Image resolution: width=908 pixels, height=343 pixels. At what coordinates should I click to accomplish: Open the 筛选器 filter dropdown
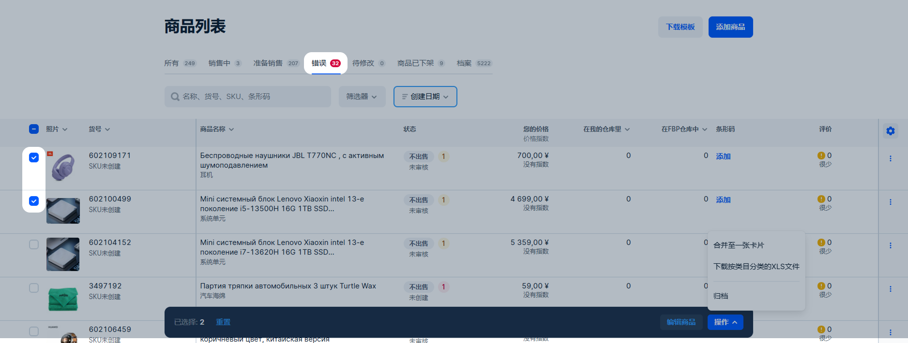pyautogui.click(x=362, y=97)
